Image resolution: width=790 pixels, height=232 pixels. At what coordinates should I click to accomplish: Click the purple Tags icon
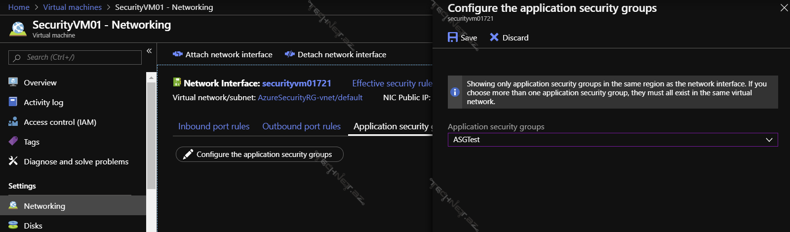(x=13, y=142)
